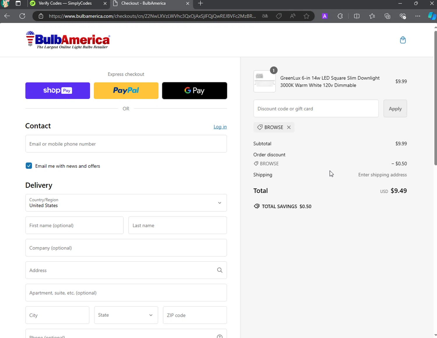437x338 pixels.
Task: Click the ZIP code field
Action: coord(195,315)
